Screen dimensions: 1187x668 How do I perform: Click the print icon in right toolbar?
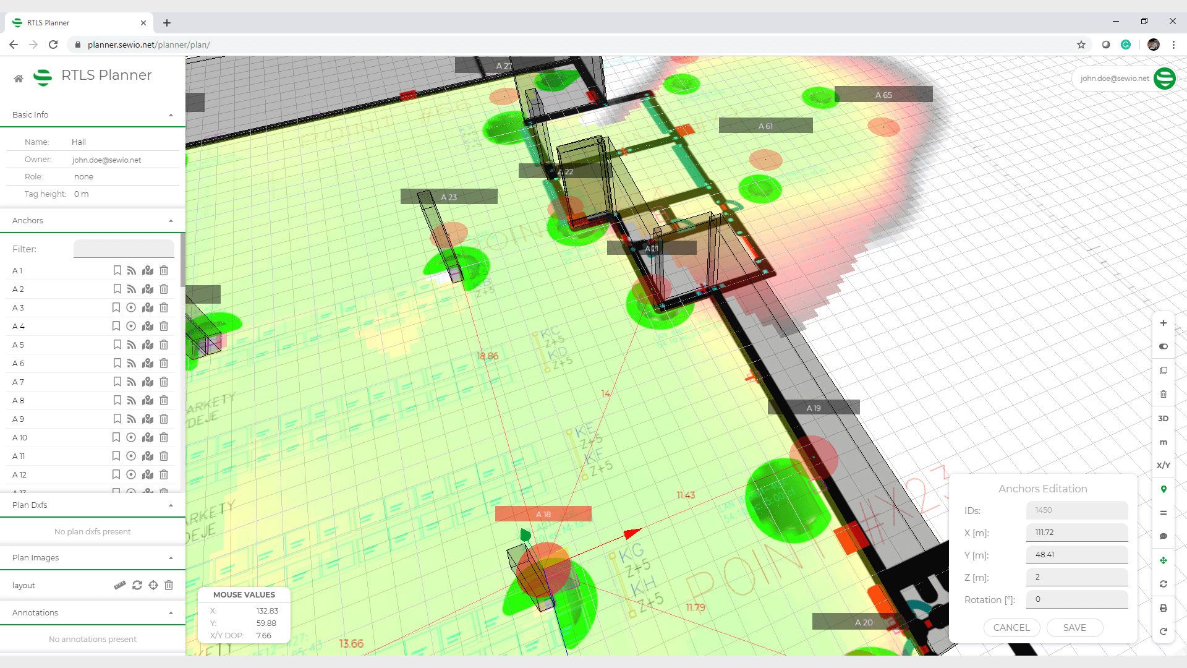click(1163, 608)
